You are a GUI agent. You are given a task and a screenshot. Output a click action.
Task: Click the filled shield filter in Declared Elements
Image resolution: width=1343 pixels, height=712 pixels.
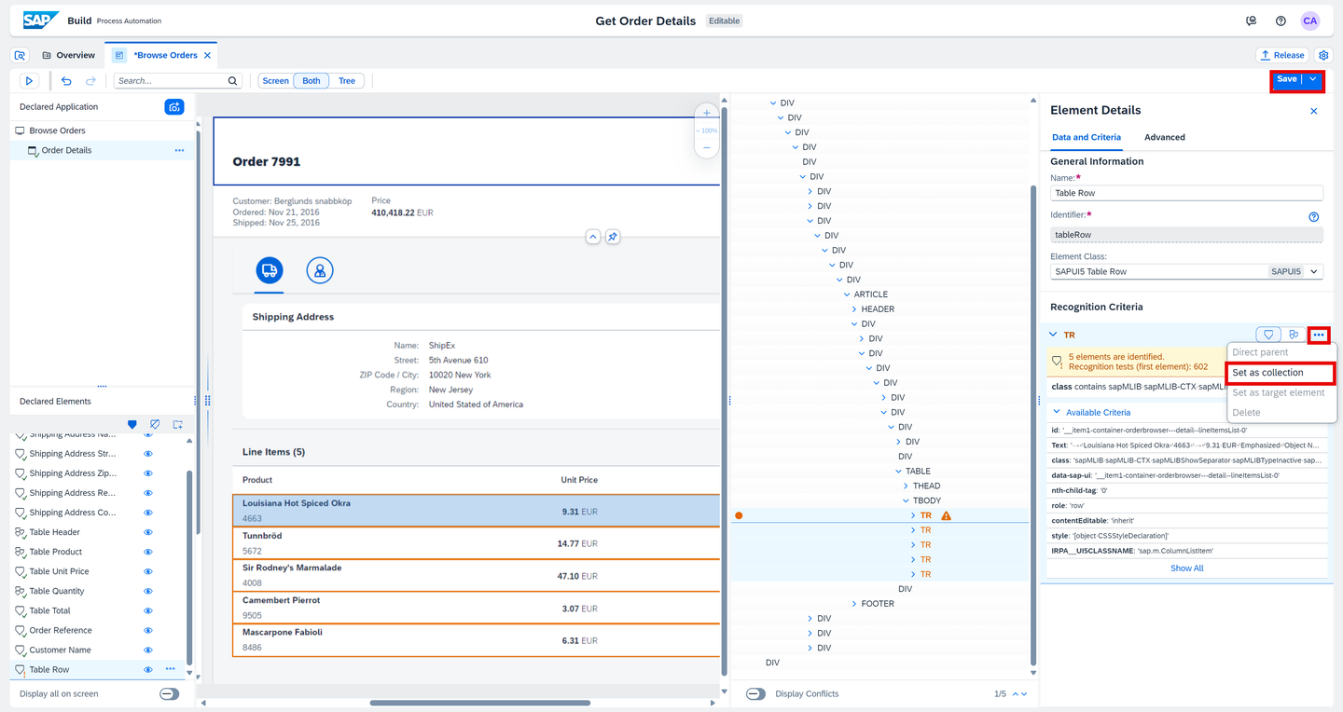132,424
